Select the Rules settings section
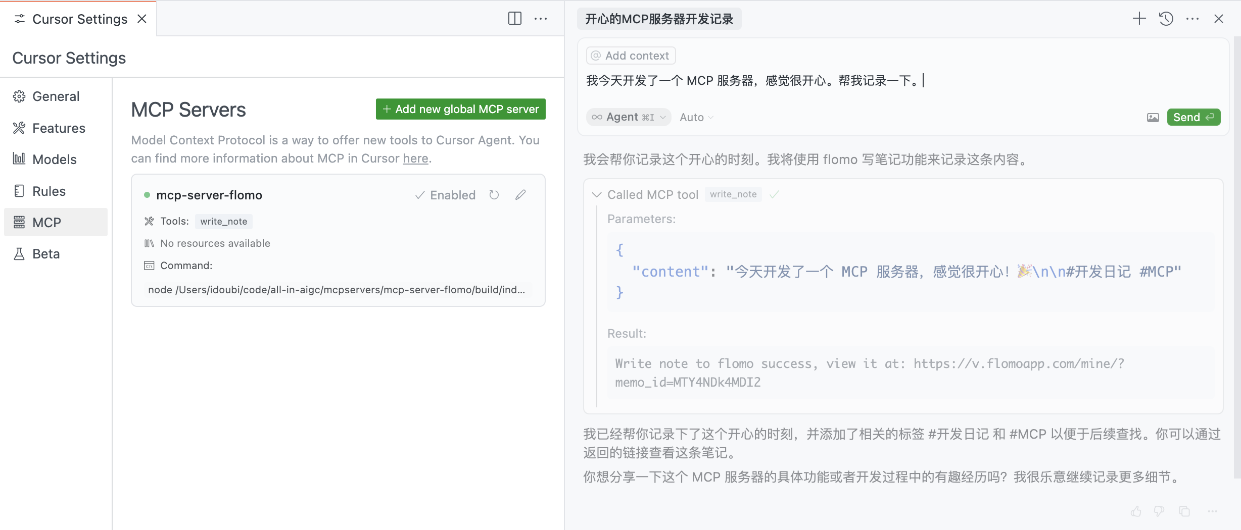Screen dimensions: 1241x530 pos(49,191)
